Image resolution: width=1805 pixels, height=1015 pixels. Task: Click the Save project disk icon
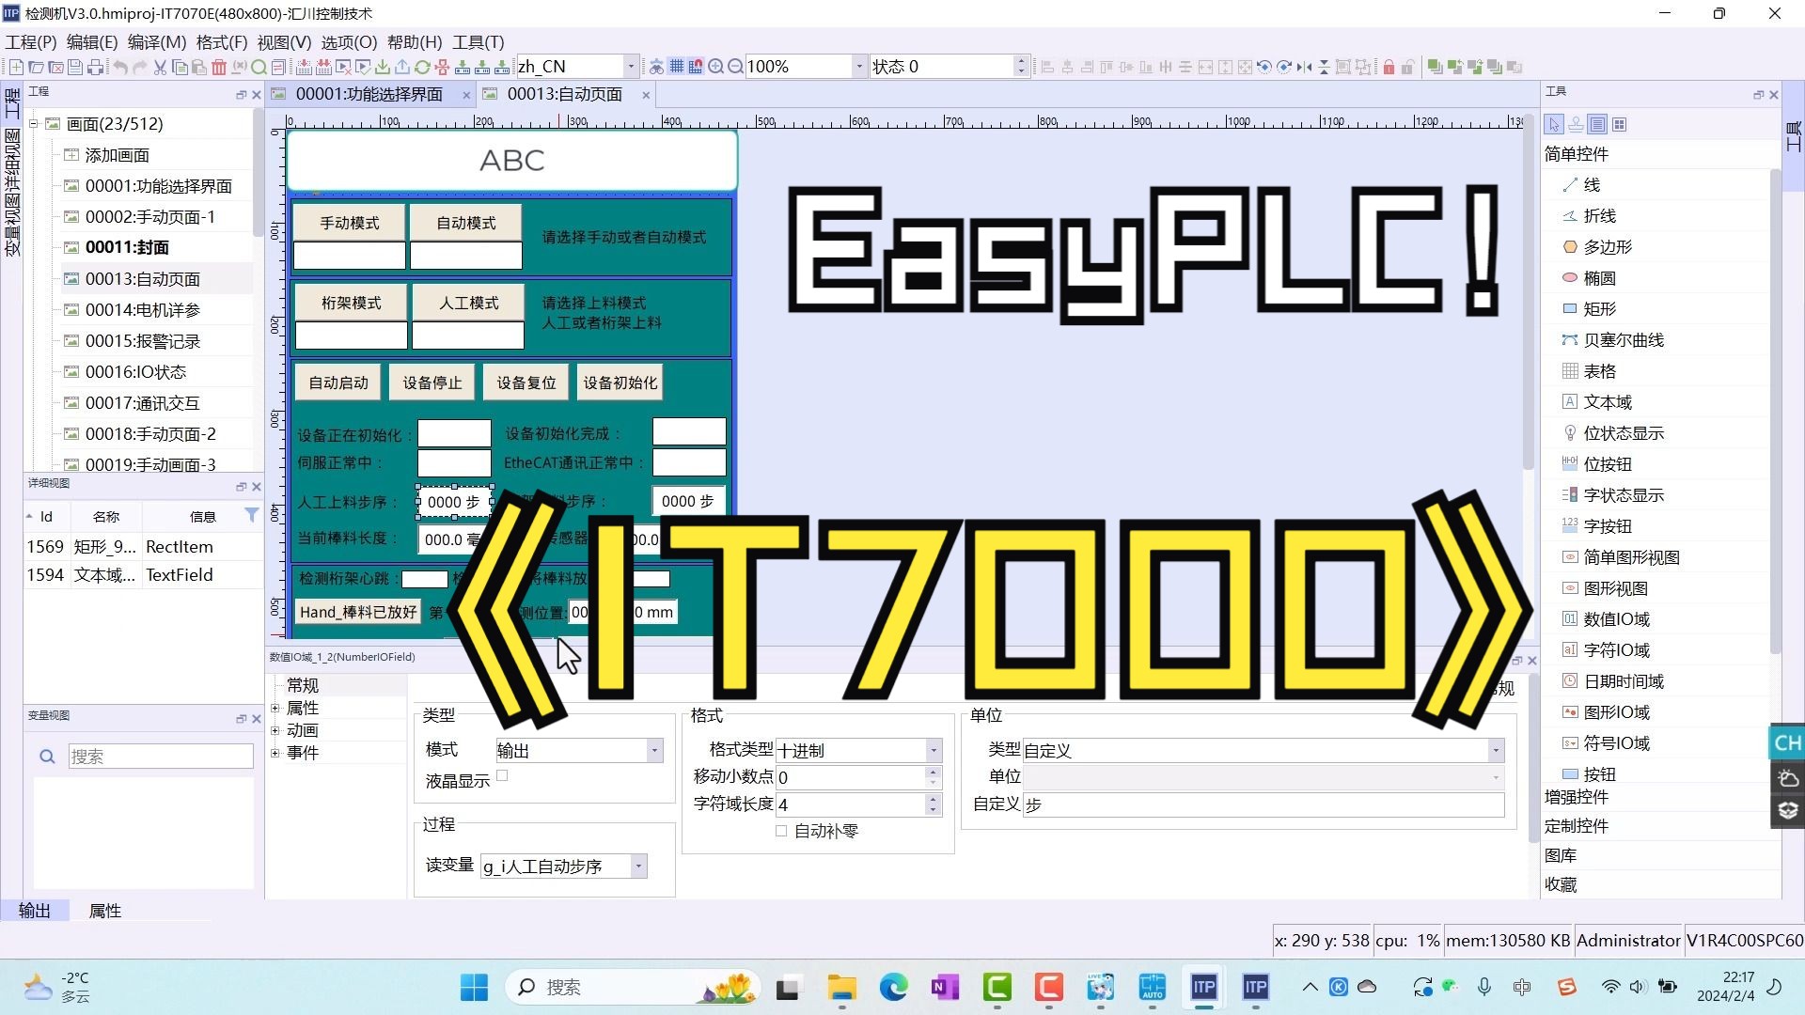pyautogui.click(x=75, y=67)
